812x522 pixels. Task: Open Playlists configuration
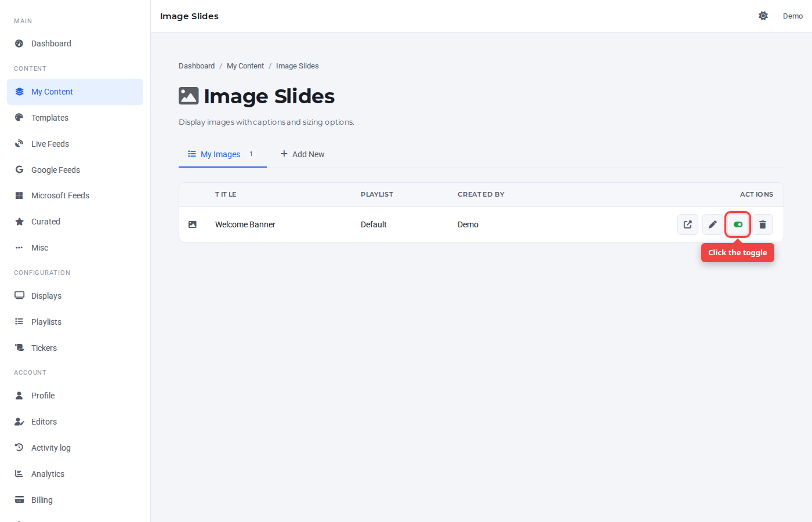click(75, 322)
